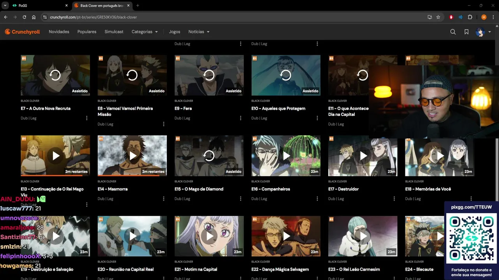Replay episode E10 Aqueles que Protegem
The height and width of the screenshot is (280, 499).
click(x=286, y=75)
